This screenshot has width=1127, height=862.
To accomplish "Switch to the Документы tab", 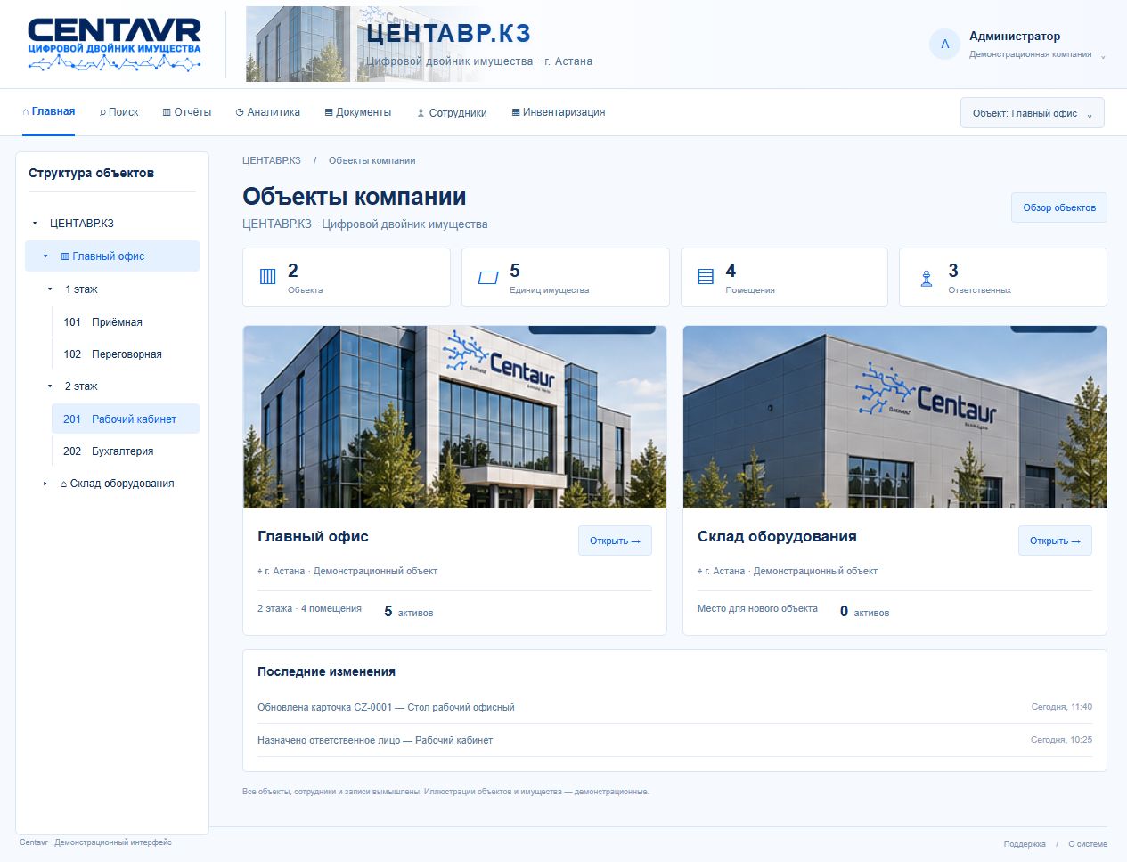I will [358, 112].
